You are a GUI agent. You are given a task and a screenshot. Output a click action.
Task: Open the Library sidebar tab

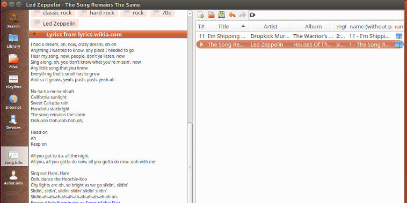pyautogui.click(x=13, y=41)
